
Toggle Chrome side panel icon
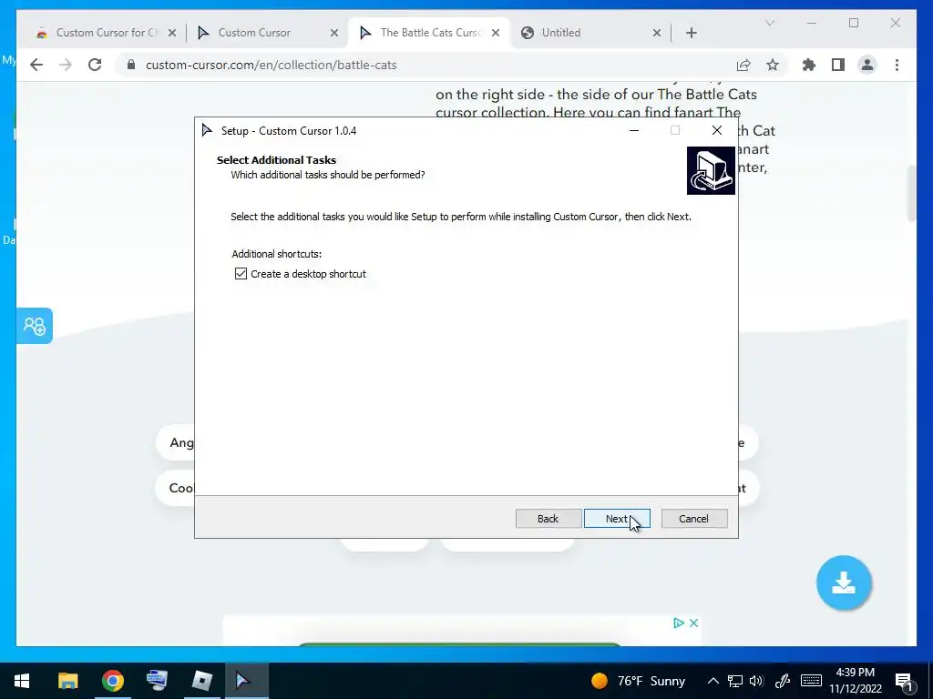(838, 65)
